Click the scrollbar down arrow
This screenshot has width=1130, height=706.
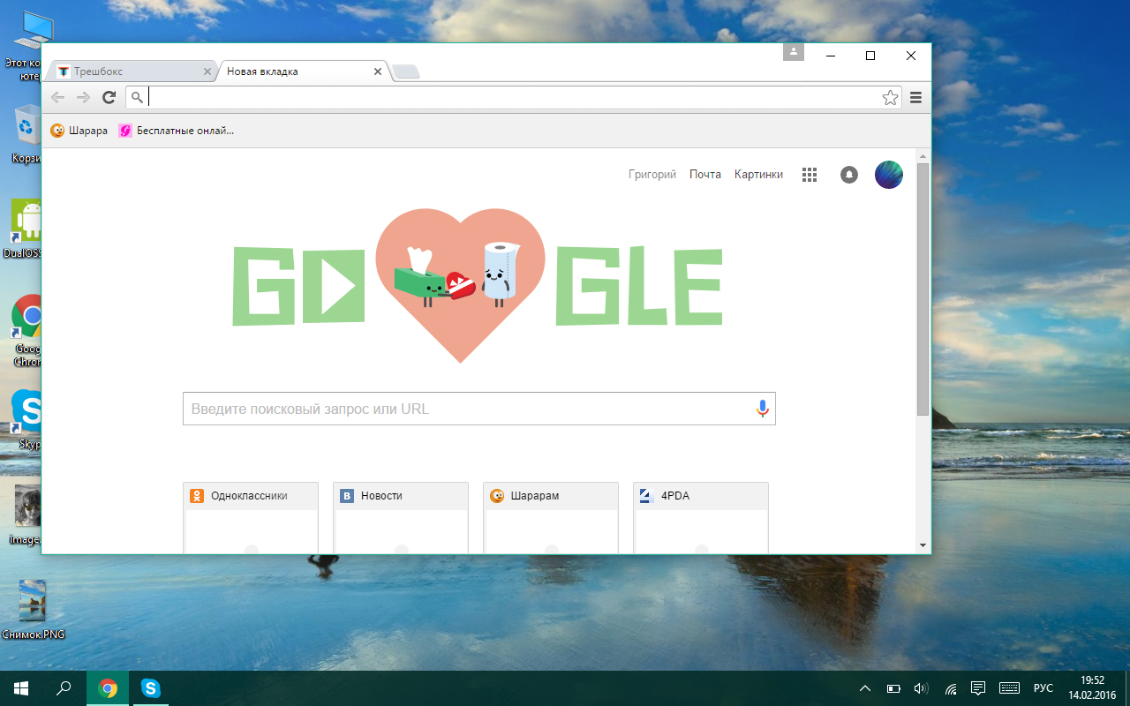click(x=923, y=545)
